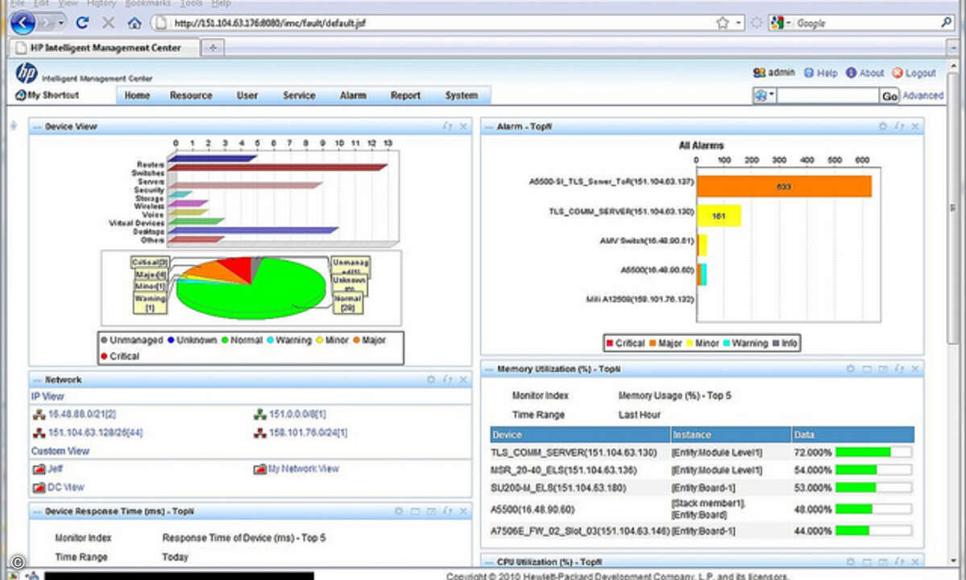Collapse the Memory Utilization TopN panel
The image size is (966, 580).
click(x=489, y=370)
